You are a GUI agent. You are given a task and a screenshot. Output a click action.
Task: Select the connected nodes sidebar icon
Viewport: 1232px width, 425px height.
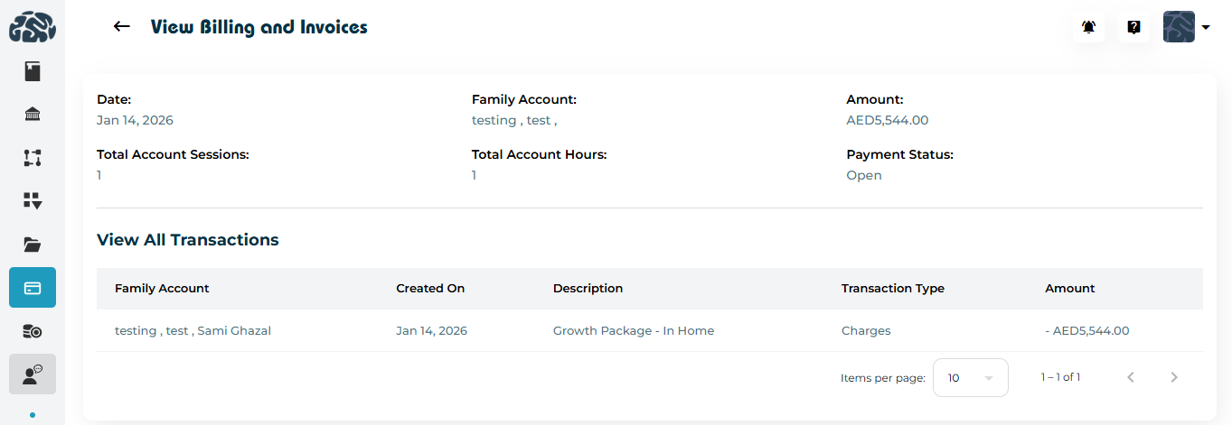click(33, 158)
